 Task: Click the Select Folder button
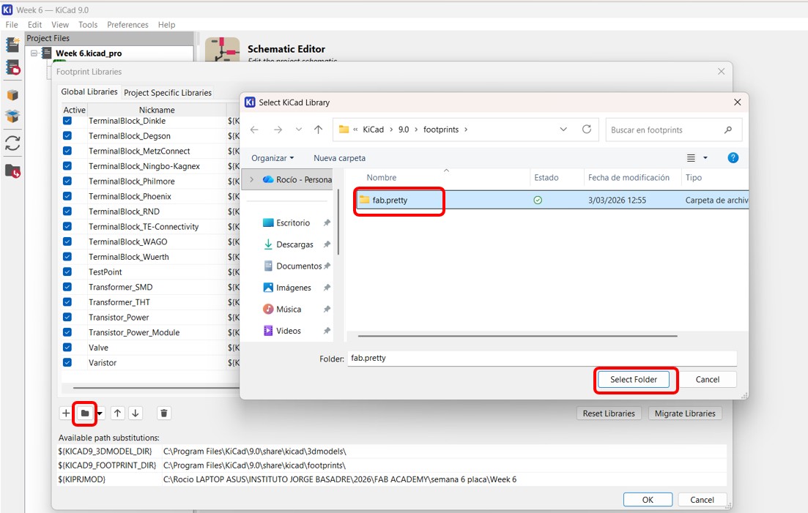pyautogui.click(x=634, y=380)
